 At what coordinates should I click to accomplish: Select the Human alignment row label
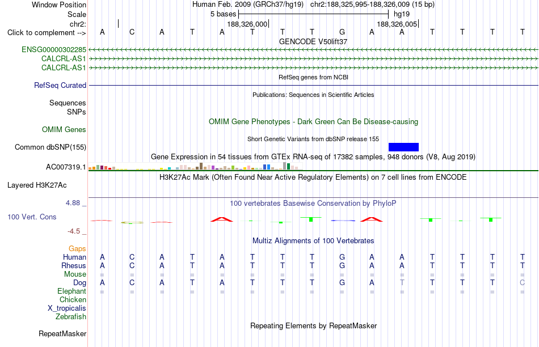74,257
